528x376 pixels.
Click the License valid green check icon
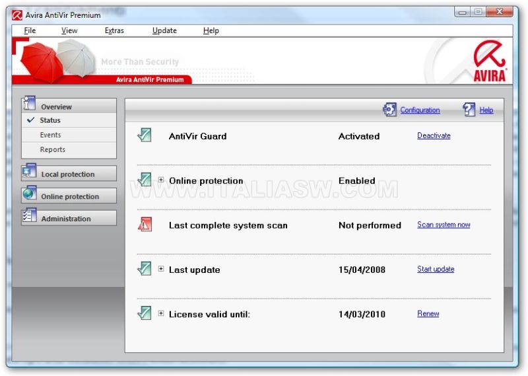(x=145, y=313)
